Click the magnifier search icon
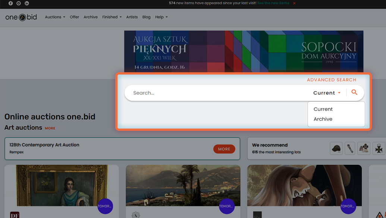 (354, 92)
